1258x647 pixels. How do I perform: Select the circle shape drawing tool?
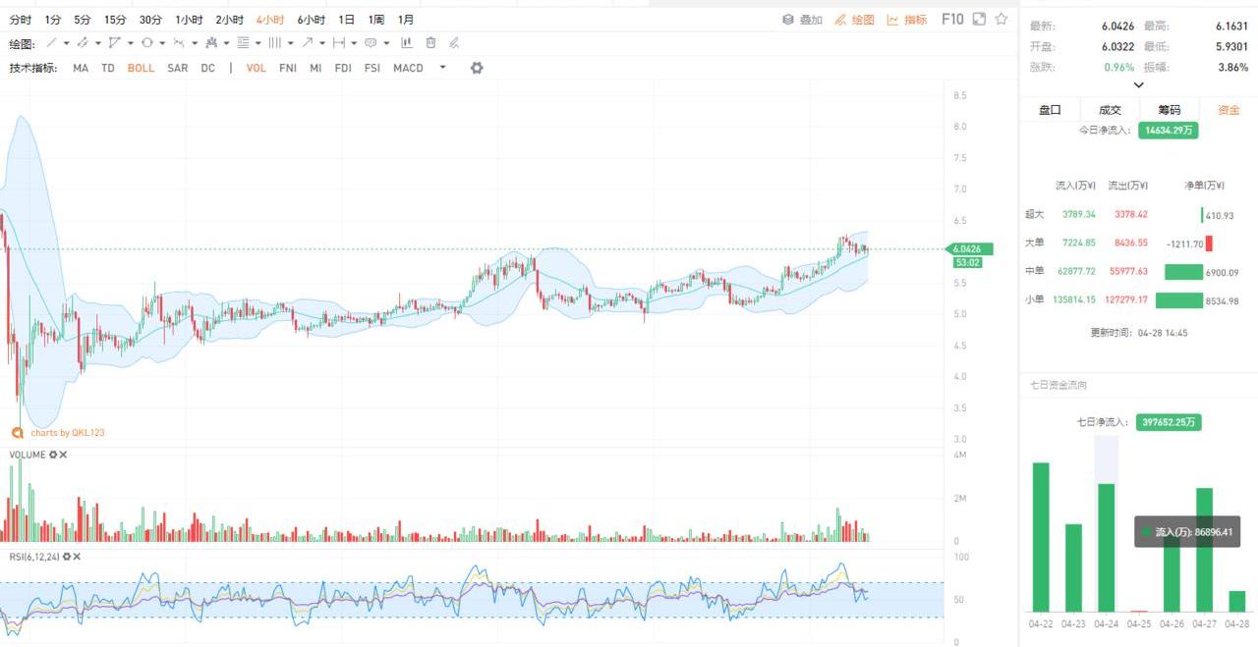(x=146, y=43)
